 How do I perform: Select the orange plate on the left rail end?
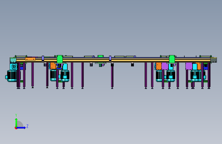click(x=30, y=59)
